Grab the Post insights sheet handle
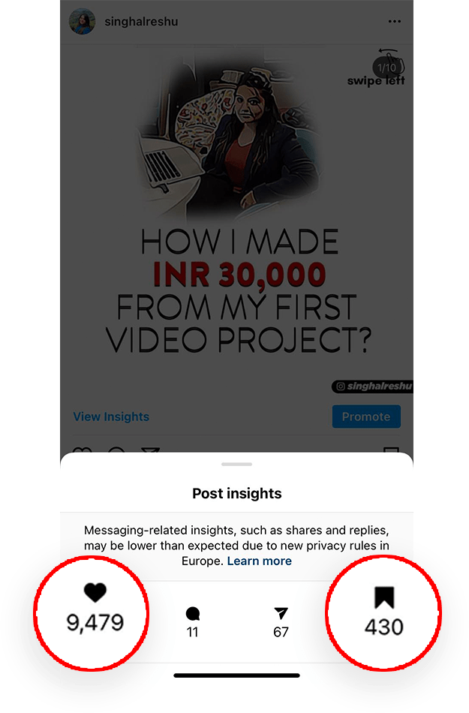Image resolution: width=469 pixels, height=713 pixels. pyautogui.click(x=237, y=465)
